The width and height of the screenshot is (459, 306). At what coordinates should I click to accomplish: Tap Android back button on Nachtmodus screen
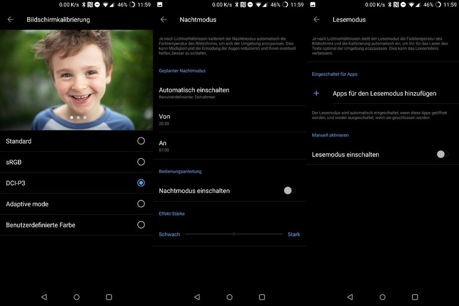[197, 297]
